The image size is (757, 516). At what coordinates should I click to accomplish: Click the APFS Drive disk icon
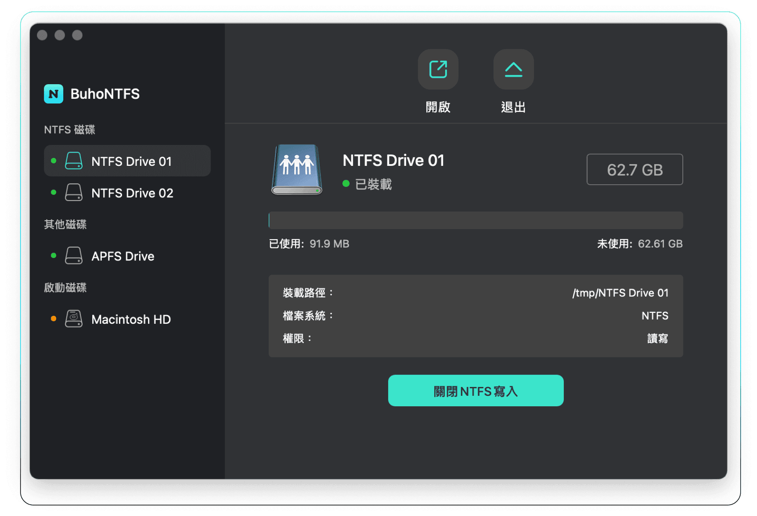pos(74,255)
